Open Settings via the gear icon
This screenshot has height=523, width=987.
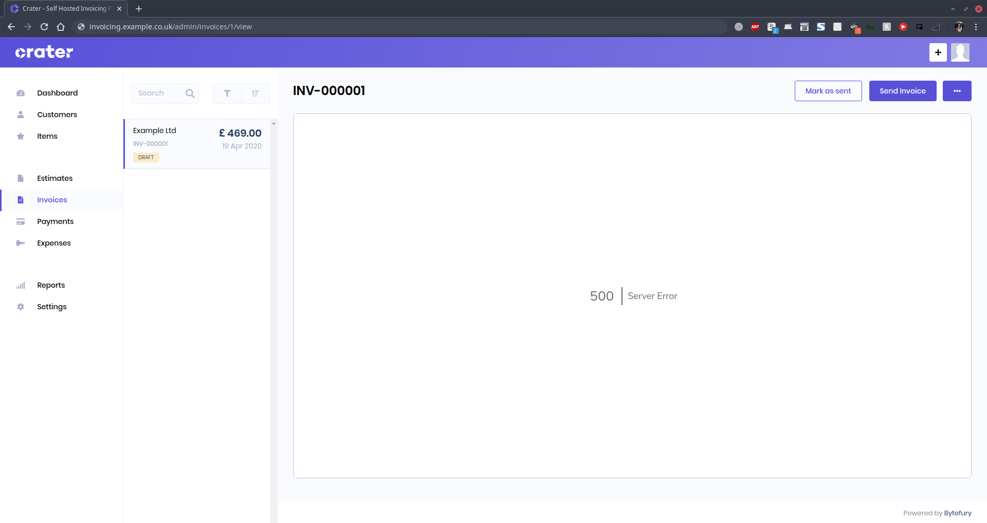20,307
